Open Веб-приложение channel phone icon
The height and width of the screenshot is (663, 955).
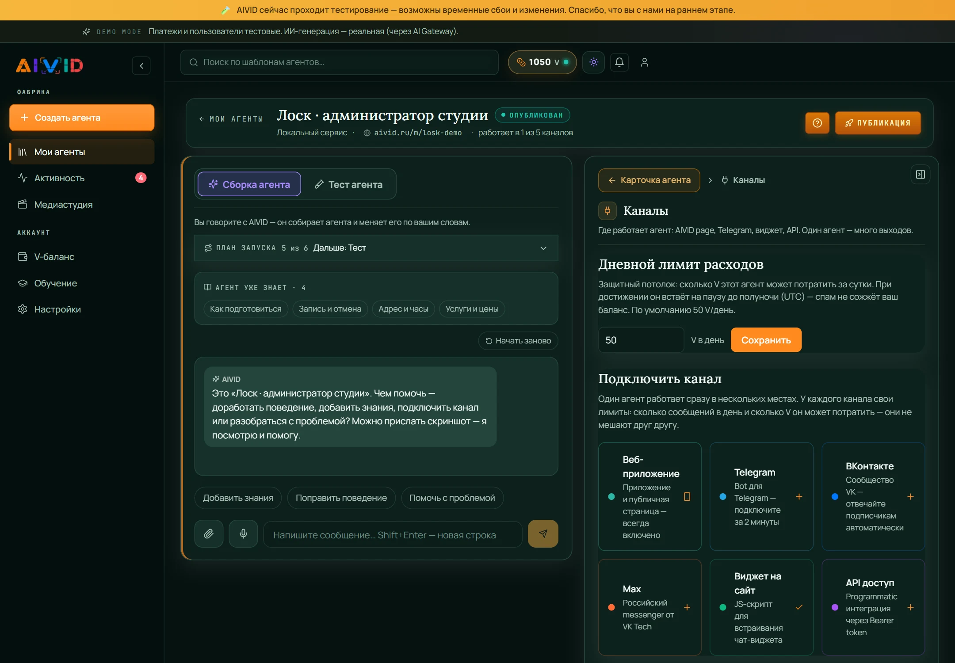coord(687,497)
